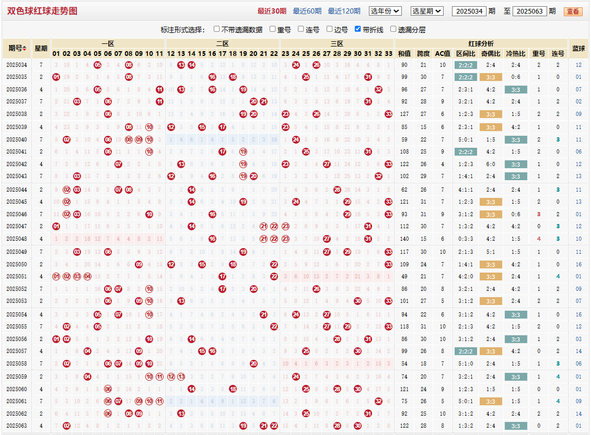Click the 期号 sort arrow icon
This screenshot has width=591, height=435.
point(25,48)
